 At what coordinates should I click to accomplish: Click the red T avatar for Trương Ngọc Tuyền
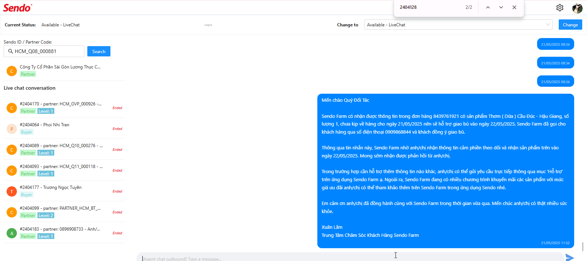(12, 191)
